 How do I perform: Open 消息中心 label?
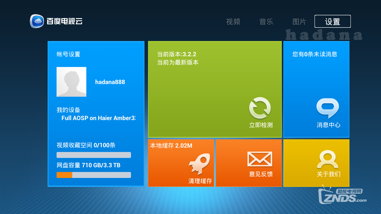tap(328, 125)
